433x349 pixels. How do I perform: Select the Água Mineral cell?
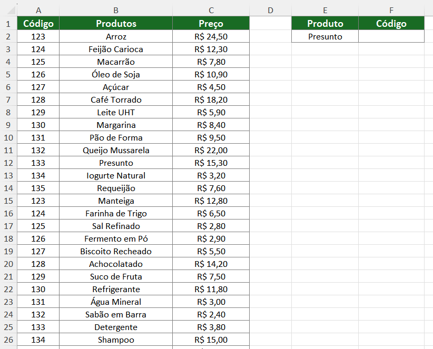click(x=116, y=302)
